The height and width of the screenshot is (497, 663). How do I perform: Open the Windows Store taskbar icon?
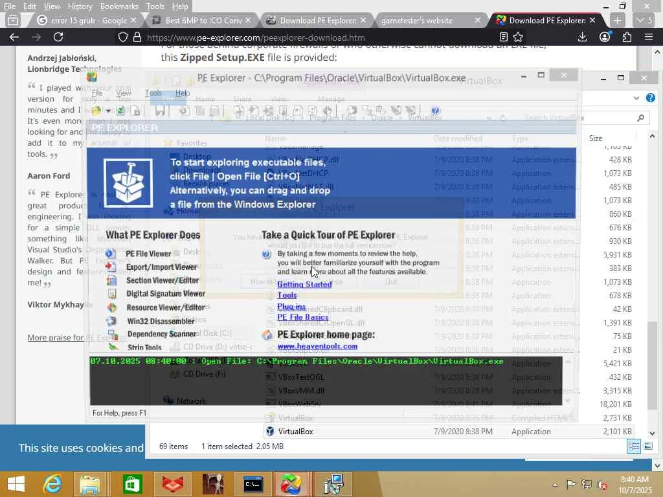(132, 484)
